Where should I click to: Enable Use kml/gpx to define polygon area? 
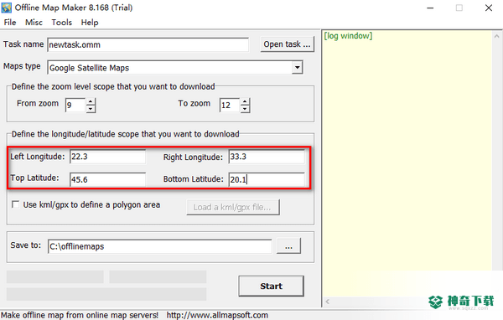pyautogui.click(x=15, y=204)
